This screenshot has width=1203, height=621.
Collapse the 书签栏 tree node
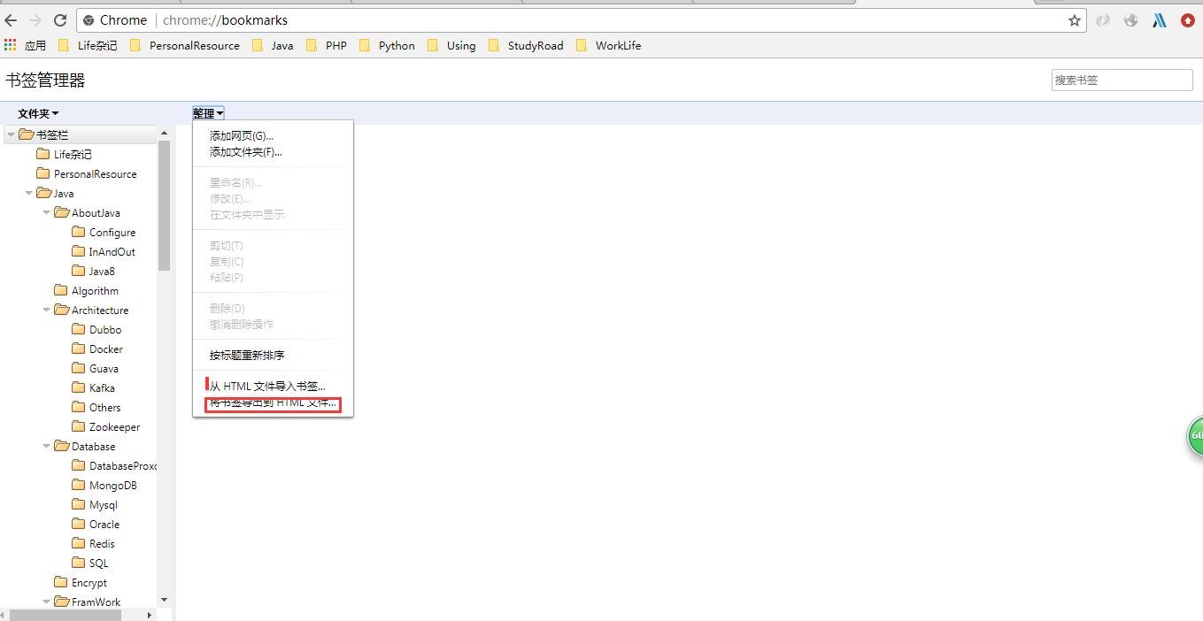point(11,134)
